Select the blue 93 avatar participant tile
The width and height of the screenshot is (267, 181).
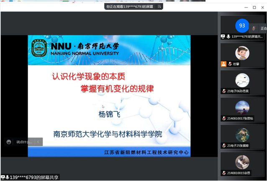point(242,25)
